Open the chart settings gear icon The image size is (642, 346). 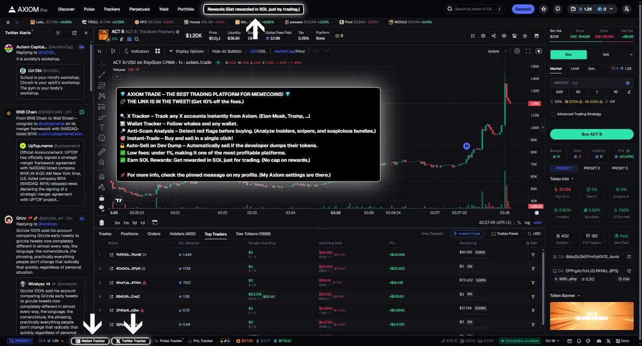point(517,51)
